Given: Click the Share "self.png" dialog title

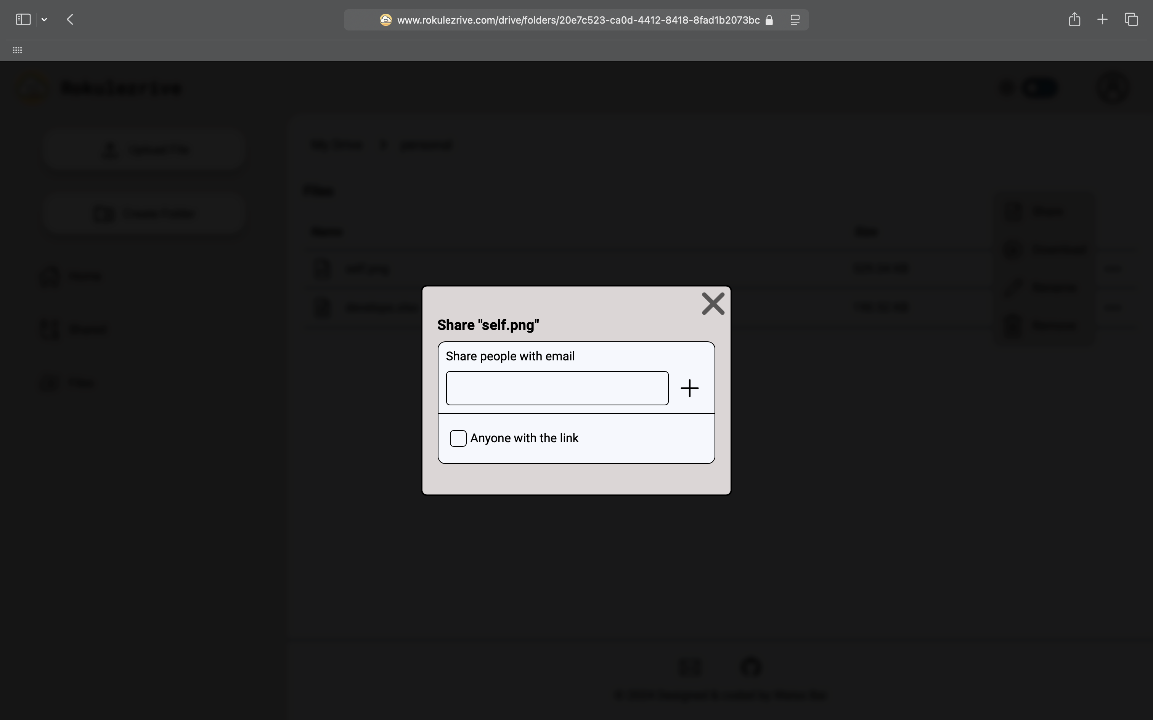Looking at the screenshot, I should [488, 325].
